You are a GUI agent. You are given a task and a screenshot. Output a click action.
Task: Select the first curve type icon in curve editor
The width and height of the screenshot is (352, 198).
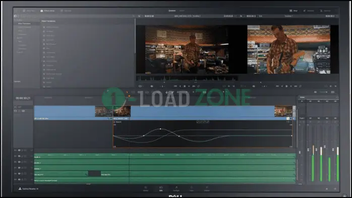(x=198, y=122)
